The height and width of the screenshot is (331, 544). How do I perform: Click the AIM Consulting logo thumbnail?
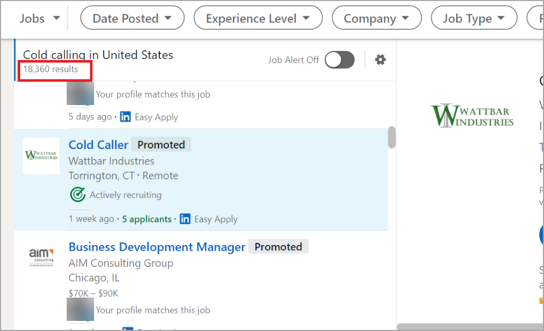[41, 255]
